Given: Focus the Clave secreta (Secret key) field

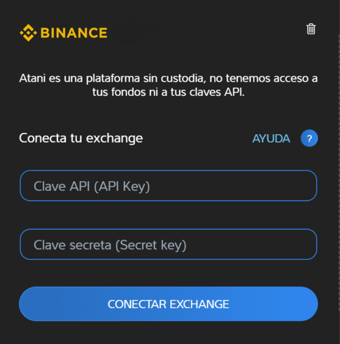Looking at the screenshot, I should point(168,244).
